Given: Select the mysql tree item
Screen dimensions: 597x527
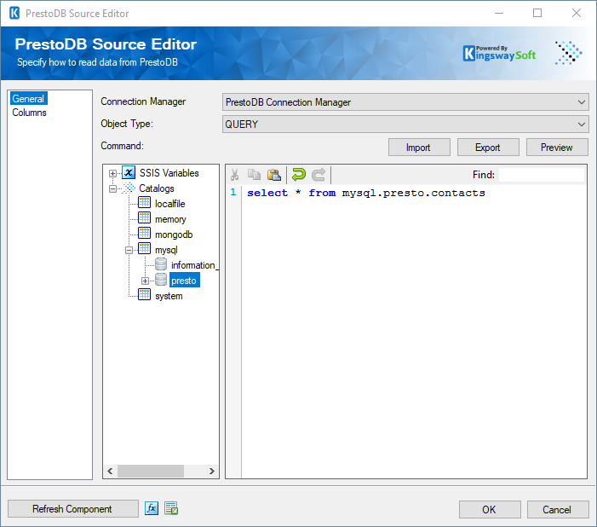Looking at the screenshot, I should pos(166,250).
